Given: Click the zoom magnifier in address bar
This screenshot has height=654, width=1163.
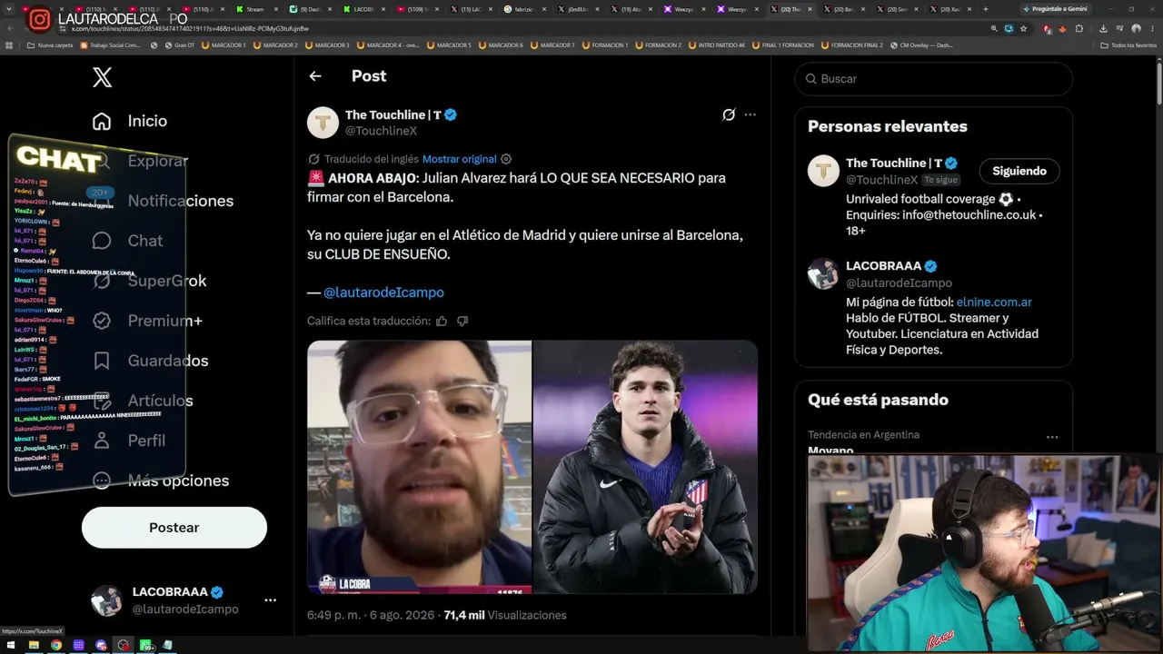Looking at the screenshot, I should pos(994,28).
